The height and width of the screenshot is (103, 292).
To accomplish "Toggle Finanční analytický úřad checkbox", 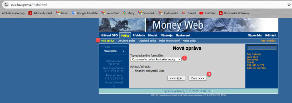I will 133,71.
